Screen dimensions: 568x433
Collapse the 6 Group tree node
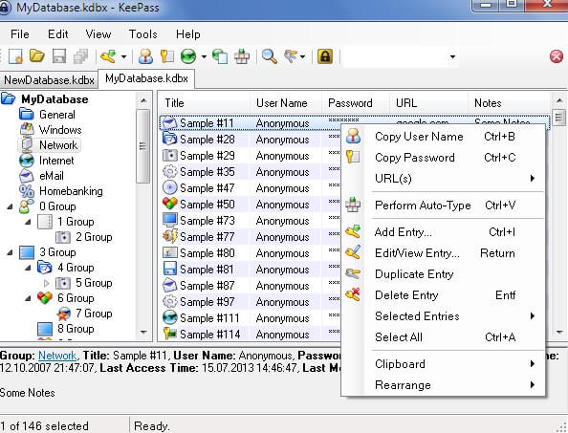28,298
